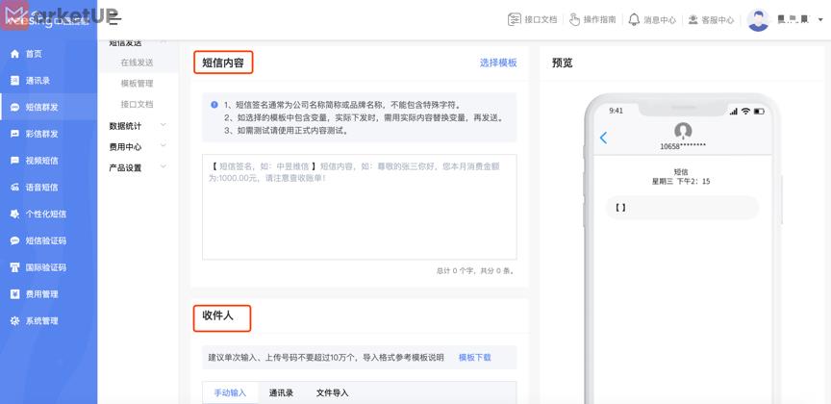The width and height of the screenshot is (831, 404).
Task: Click the 视频短信 sidebar icon
Action: point(14,161)
